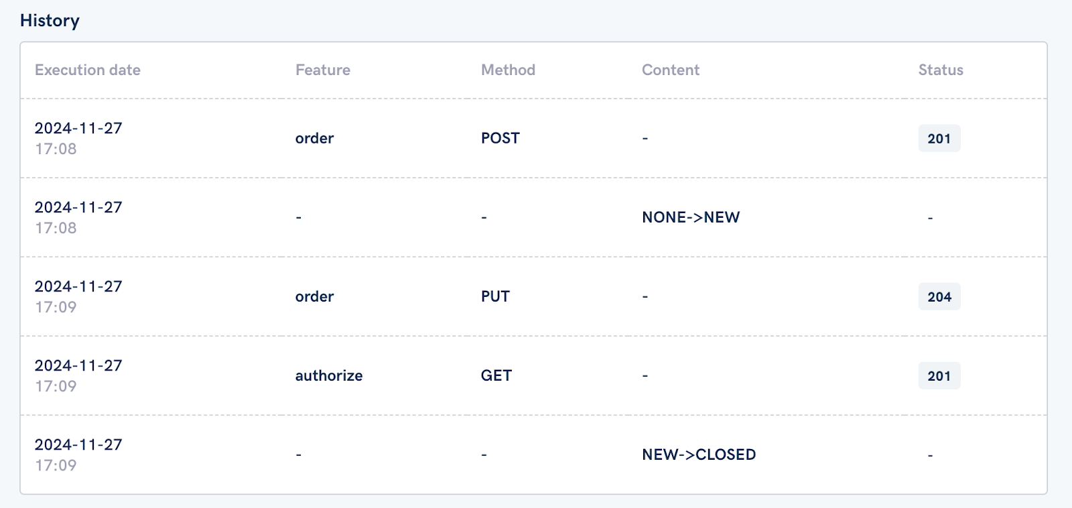
Task: Click the execution date in authorize row
Action: click(78, 375)
